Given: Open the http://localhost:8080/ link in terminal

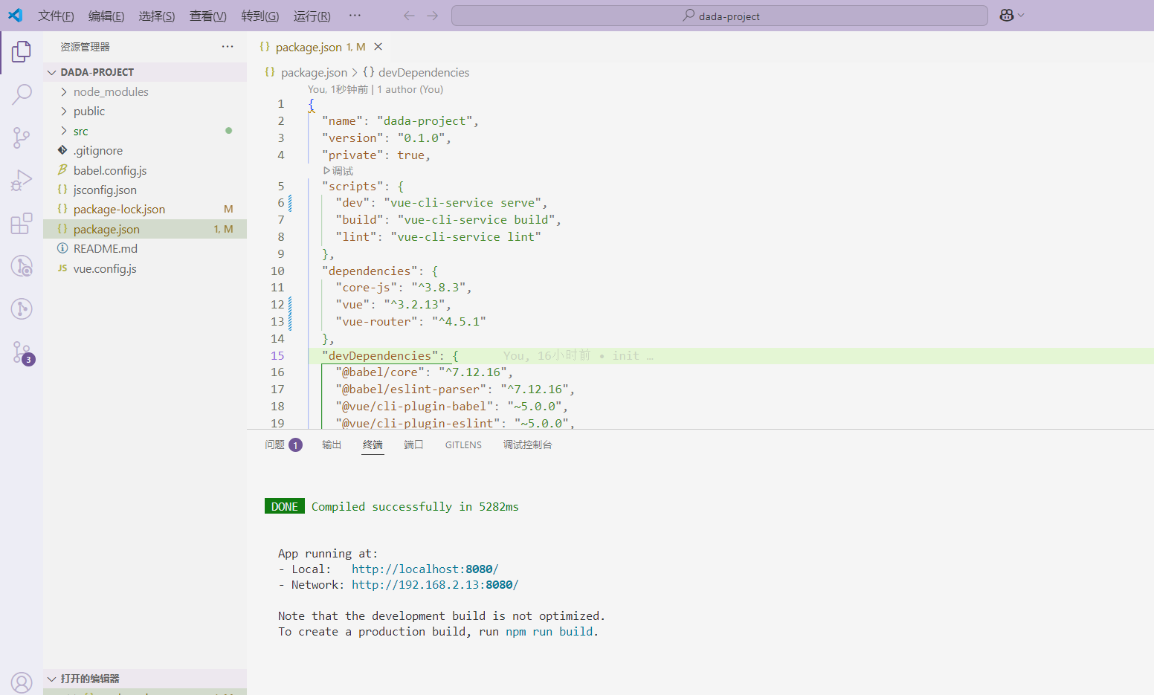Looking at the screenshot, I should pos(425,569).
